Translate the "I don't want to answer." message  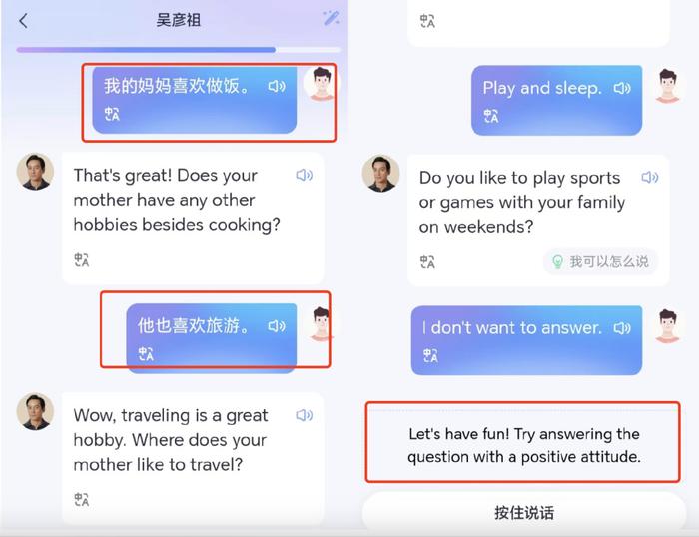coord(430,355)
